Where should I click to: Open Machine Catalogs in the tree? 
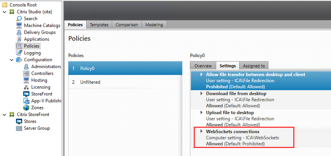pyautogui.click(x=42, y=25)
